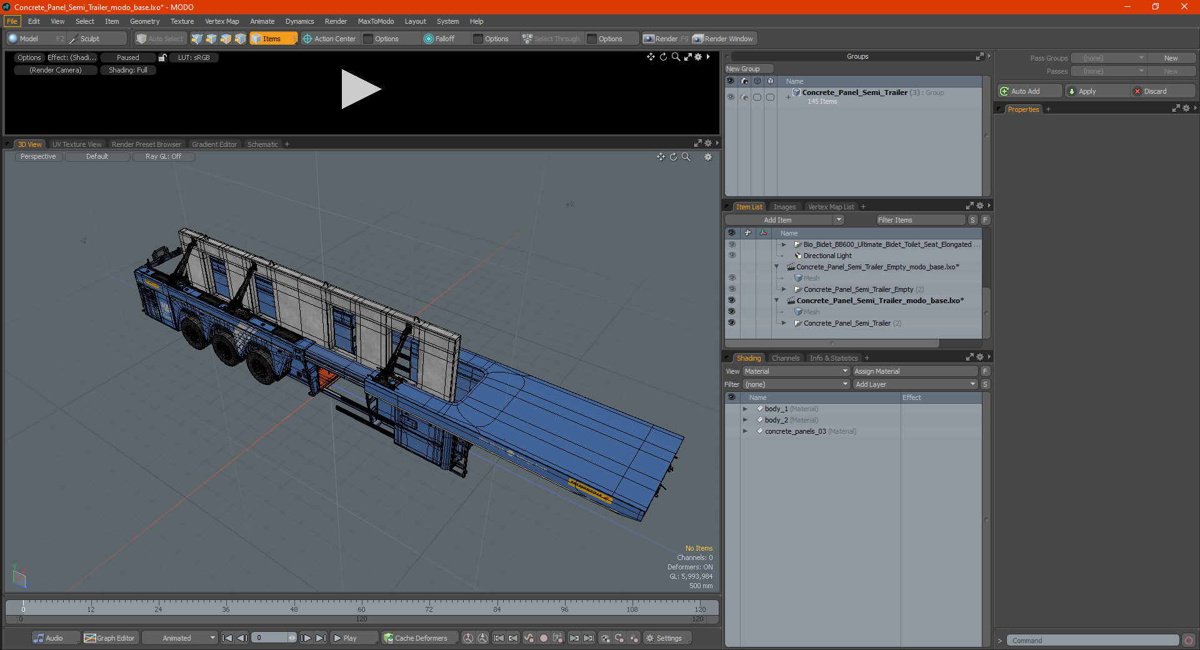Toggle Action Center Options checkbox

368,39
